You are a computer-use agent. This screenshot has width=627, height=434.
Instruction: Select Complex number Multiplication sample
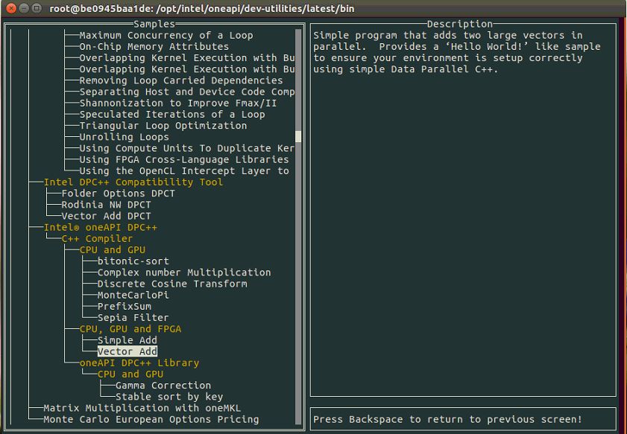tap(184, 272)
